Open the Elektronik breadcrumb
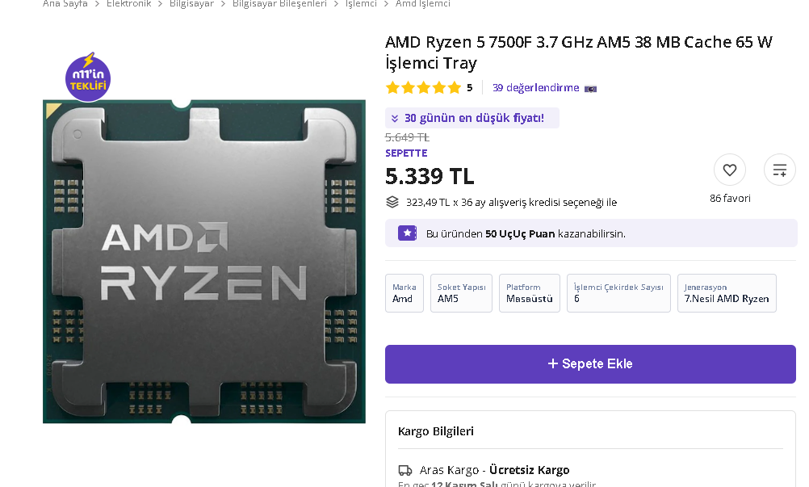The height and width of the screenshot is (487, 809). 128,4
